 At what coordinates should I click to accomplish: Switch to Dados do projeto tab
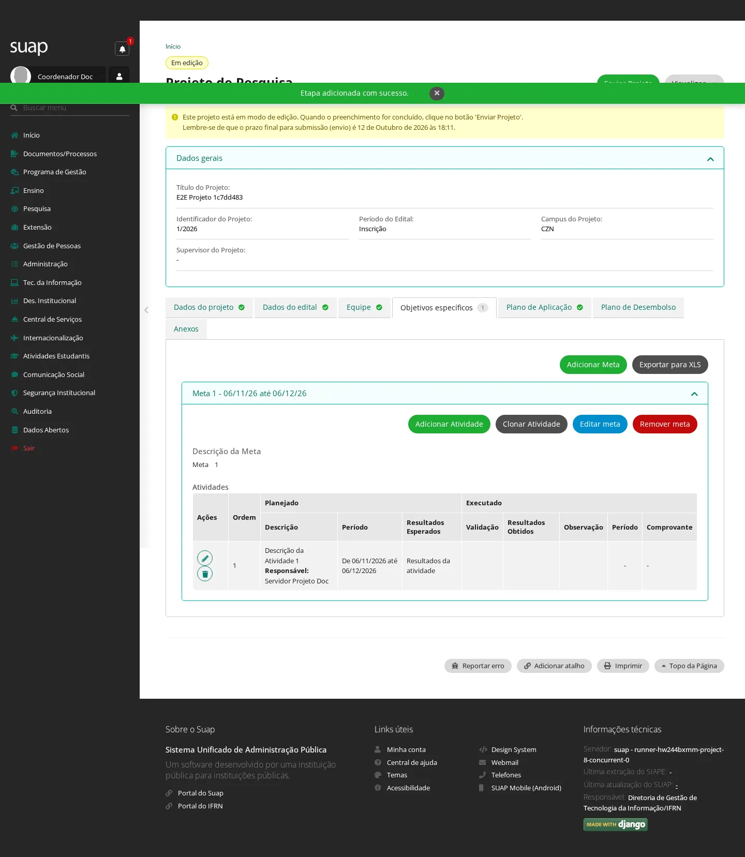click(209, 307)
